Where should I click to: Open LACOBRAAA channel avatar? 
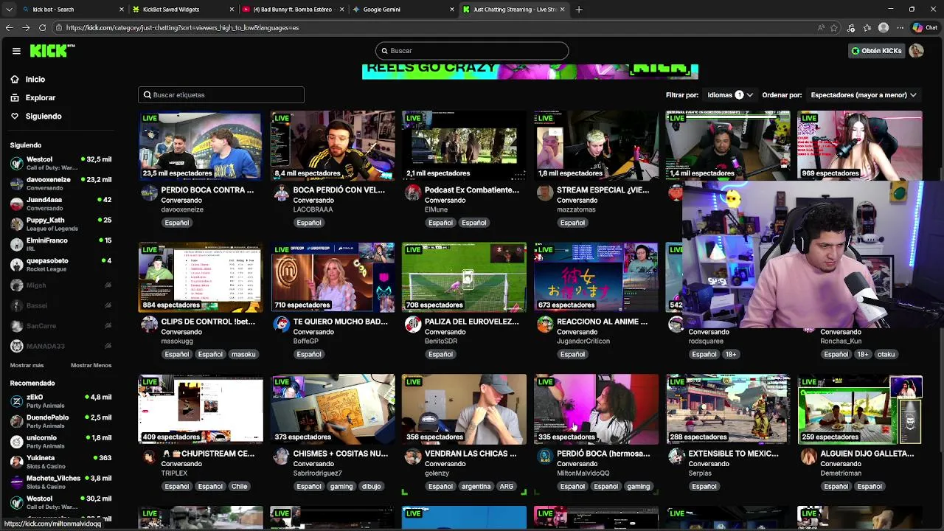pos(281,193)
